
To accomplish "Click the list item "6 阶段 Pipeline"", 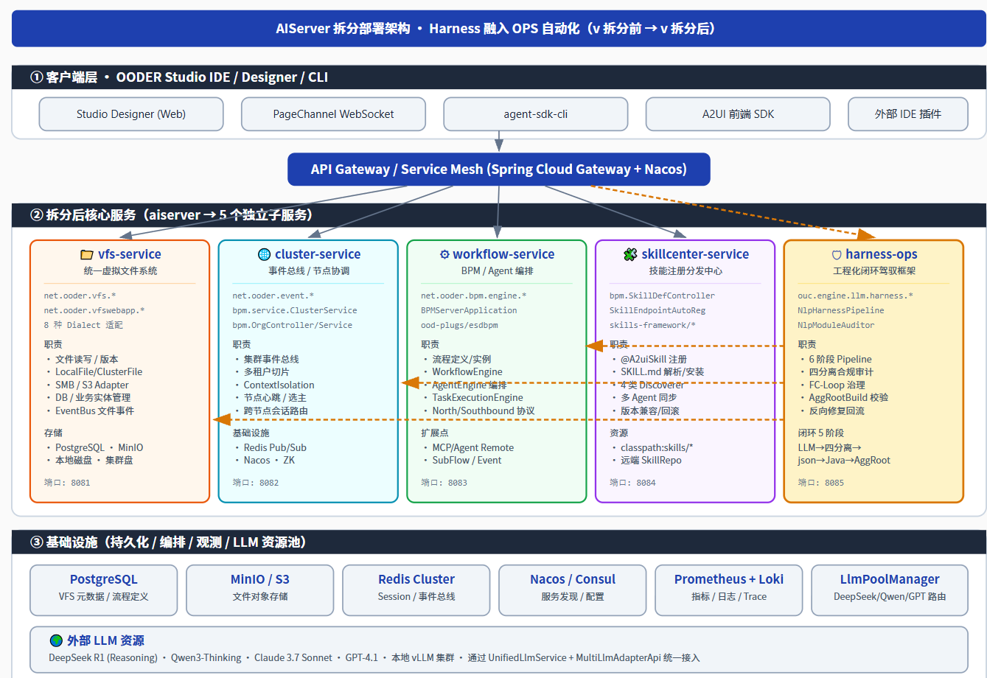I will [840, 359].
